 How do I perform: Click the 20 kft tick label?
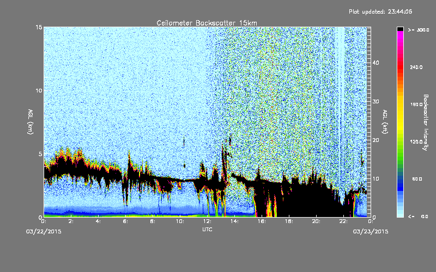[x=376, y=140]
